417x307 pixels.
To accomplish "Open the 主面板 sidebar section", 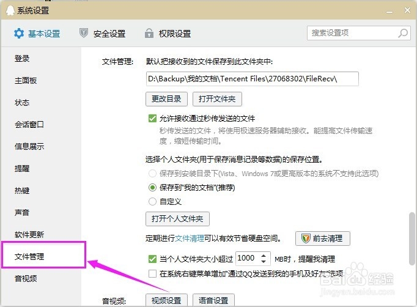I will pyautogui.click(x=26, y=81).
